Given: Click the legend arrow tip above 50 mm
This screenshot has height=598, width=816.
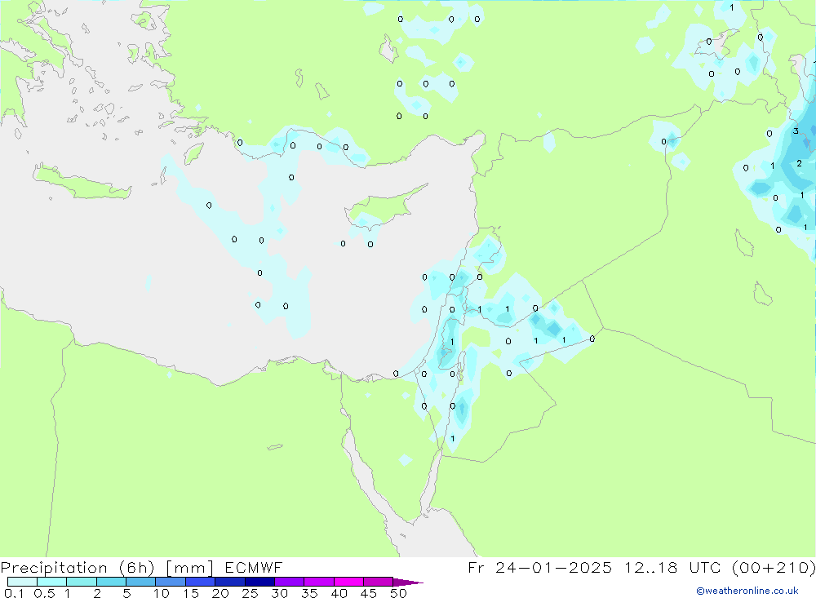Looking at the screenshot, I should pos(407,582).
